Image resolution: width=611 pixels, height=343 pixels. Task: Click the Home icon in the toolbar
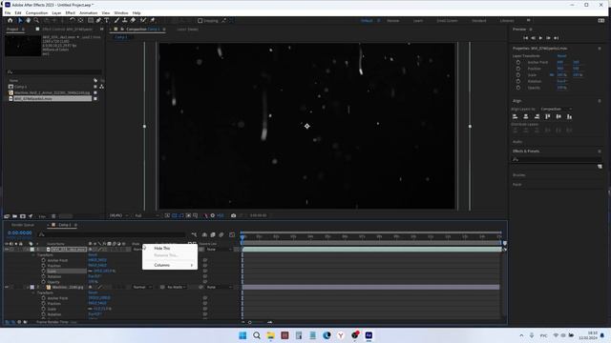pyautogui.click(x=11, y=20)
